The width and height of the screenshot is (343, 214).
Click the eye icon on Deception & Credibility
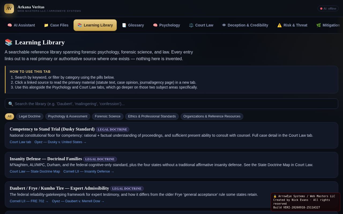point(224,25)
